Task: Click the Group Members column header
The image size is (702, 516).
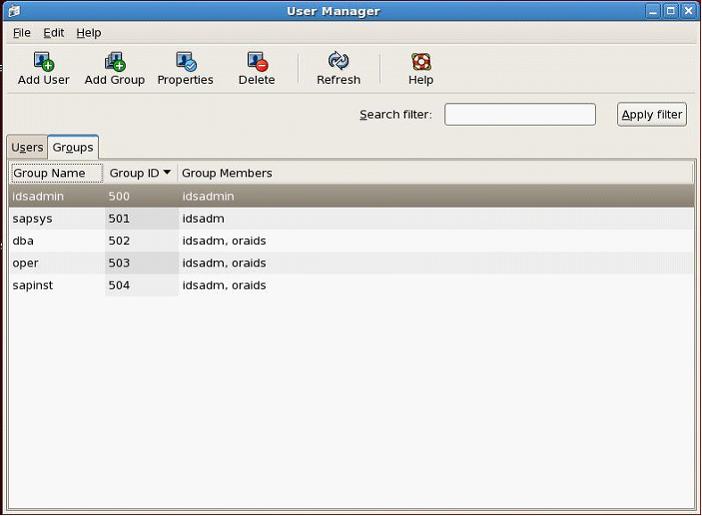Action: click(227, 173)
